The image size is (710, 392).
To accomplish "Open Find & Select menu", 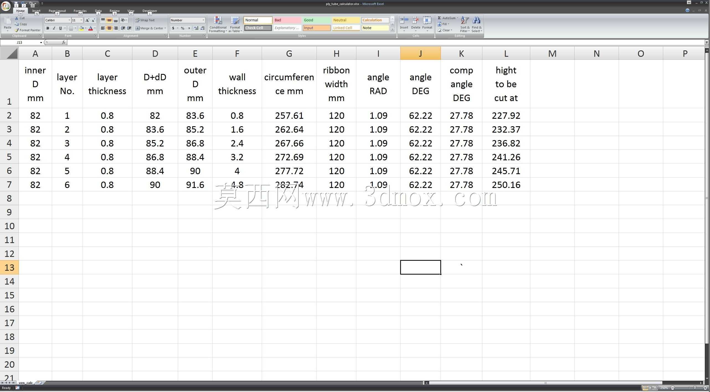I will tap(477, 24).
